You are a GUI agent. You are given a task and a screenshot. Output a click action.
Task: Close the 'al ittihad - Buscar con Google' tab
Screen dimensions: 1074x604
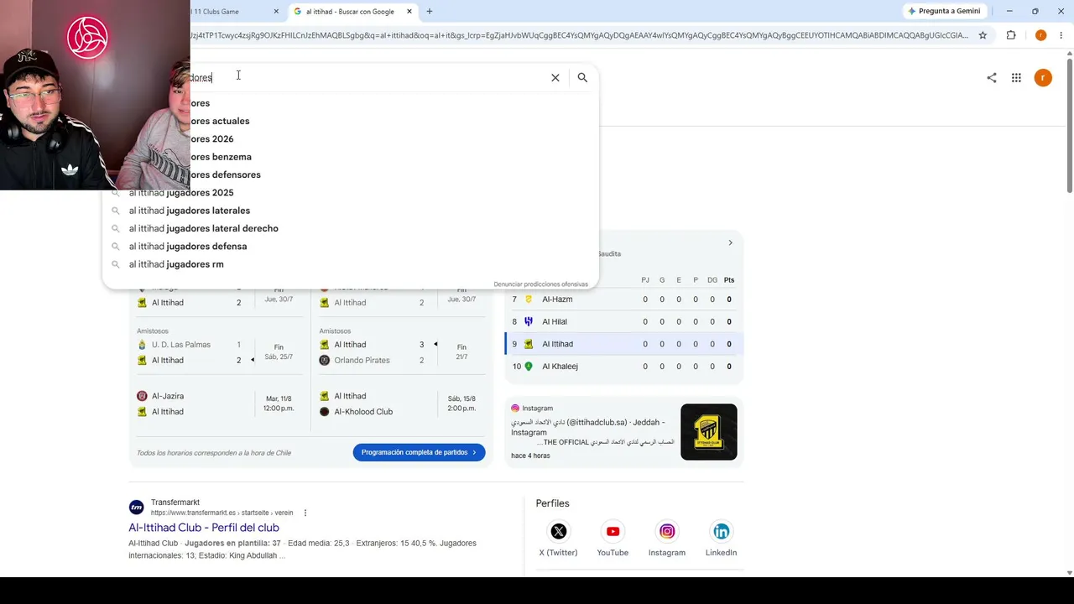(409, 12)
